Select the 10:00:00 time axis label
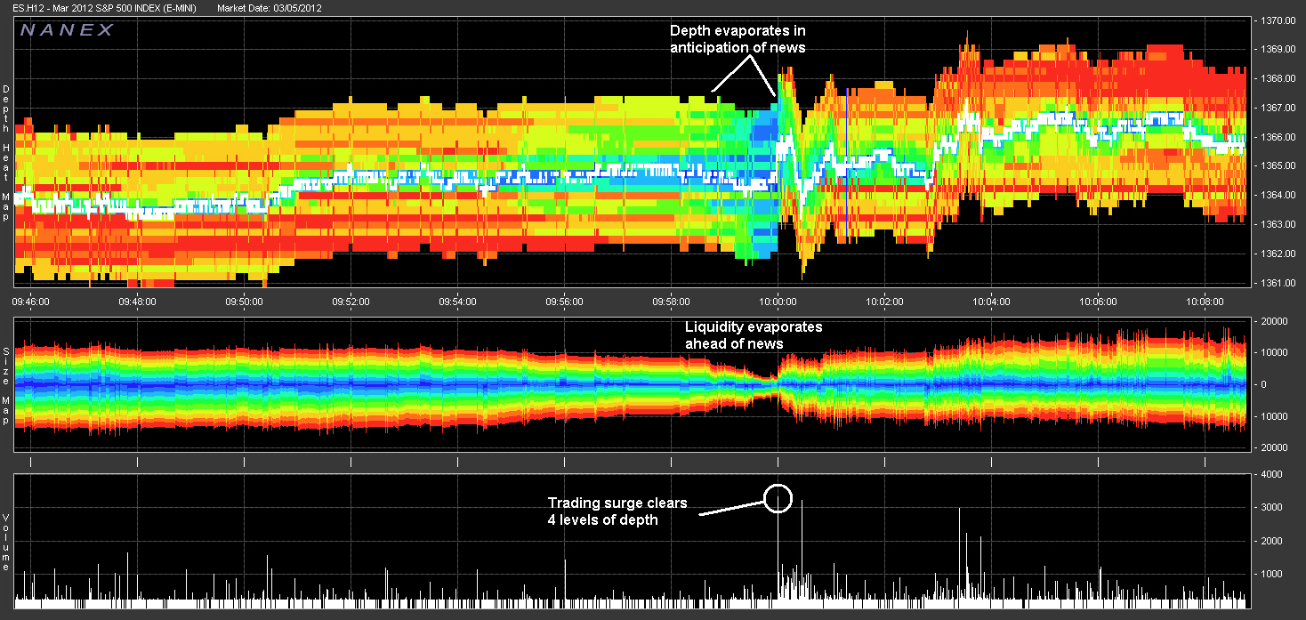 click(778, 302)
